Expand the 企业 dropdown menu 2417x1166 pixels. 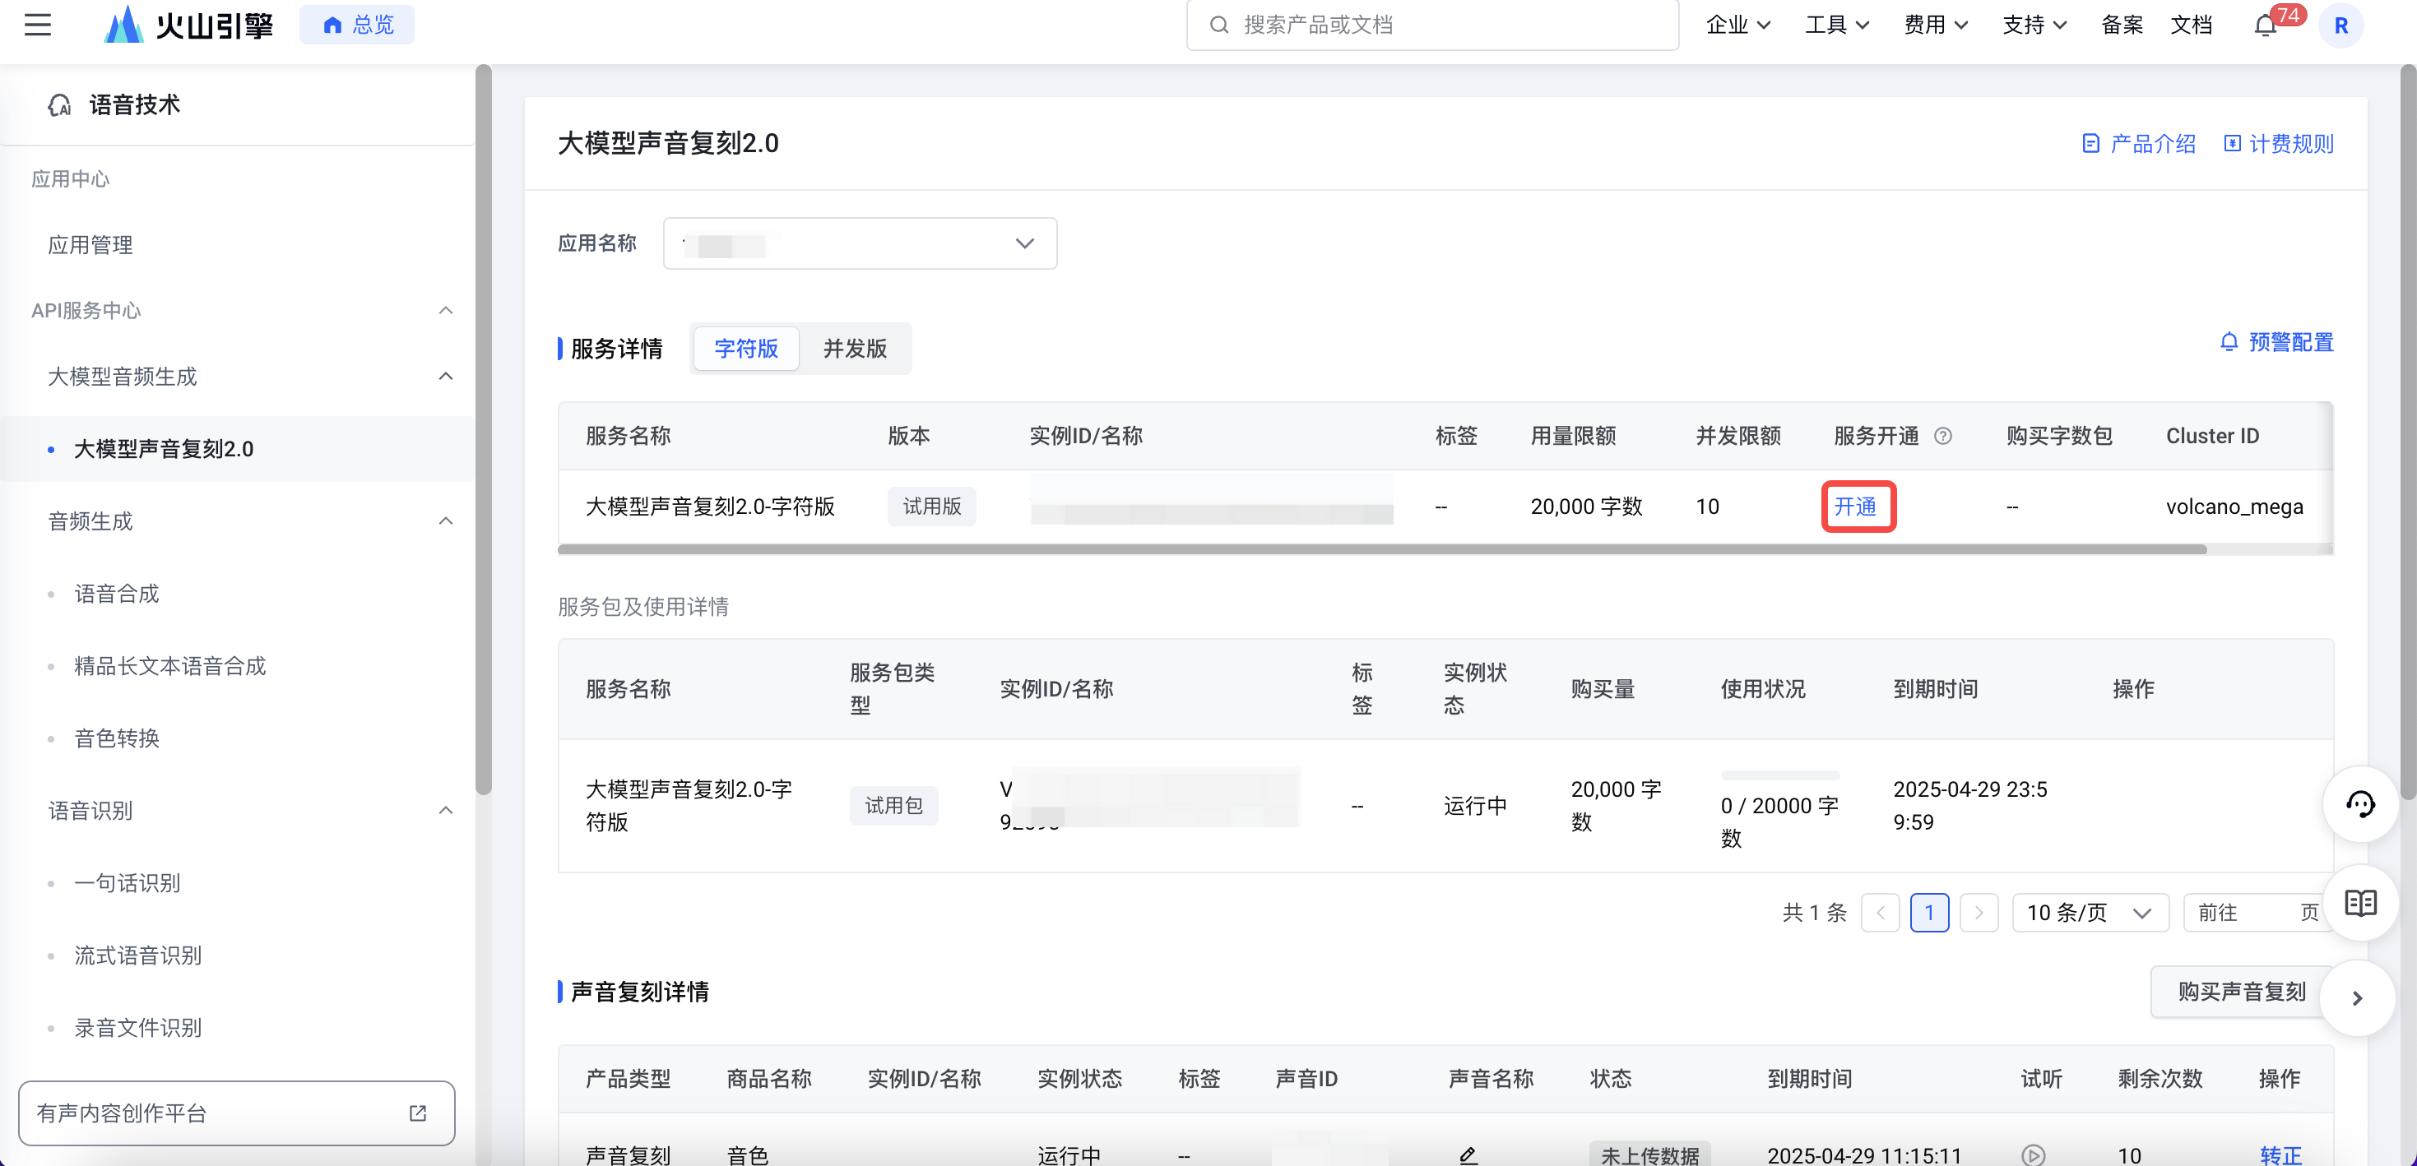[1737, 25]
